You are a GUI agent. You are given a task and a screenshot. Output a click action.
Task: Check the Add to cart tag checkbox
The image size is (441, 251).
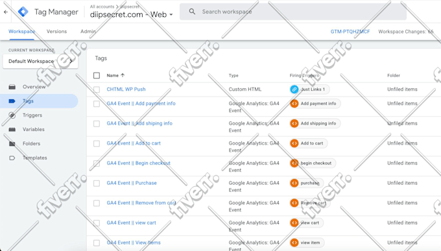pyautogui.click(x=97, y=143)
